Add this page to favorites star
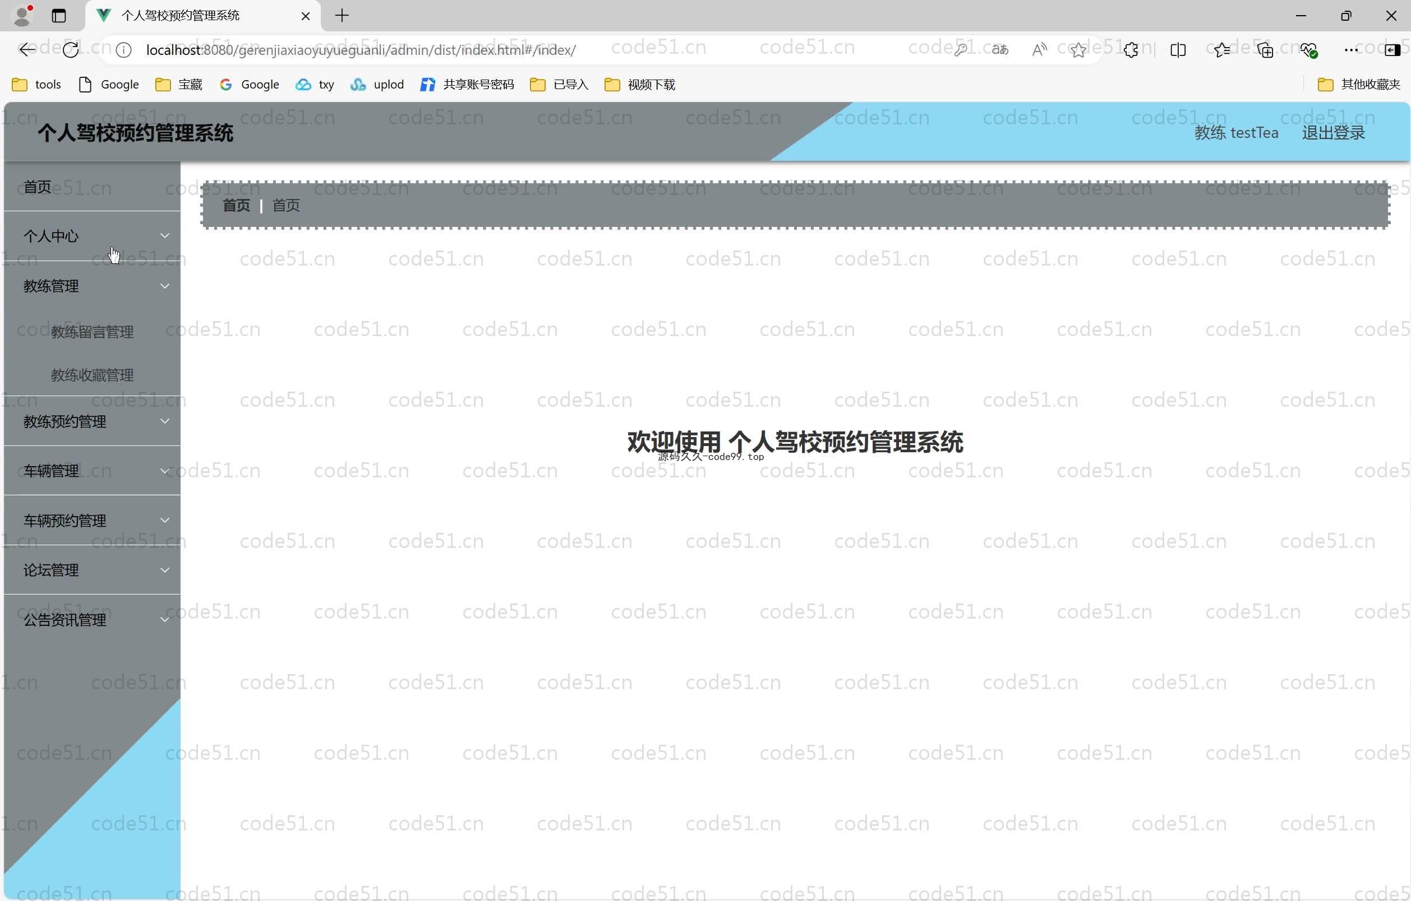The height and width of the screenshot is (901, 1411). (x=1078, y=50)
